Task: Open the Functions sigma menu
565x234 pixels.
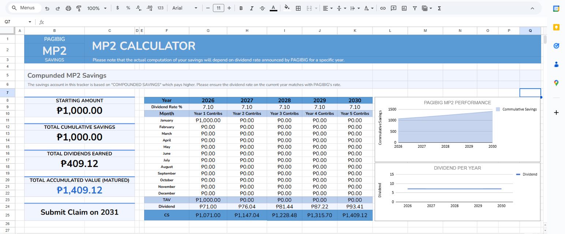Action: pyautogui.click(x=439, y=8)
